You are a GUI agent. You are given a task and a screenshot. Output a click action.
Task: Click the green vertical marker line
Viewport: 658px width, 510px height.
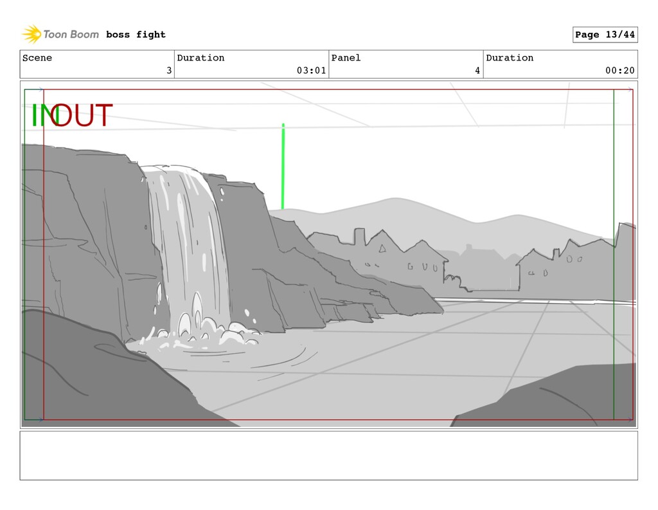point(283,167)
